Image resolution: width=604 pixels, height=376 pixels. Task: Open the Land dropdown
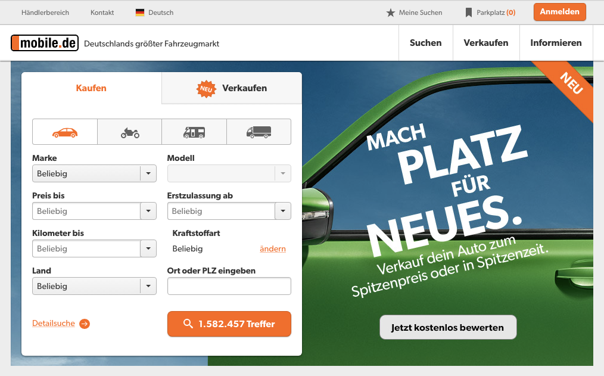pyautogui.click(x=94, y=286)
